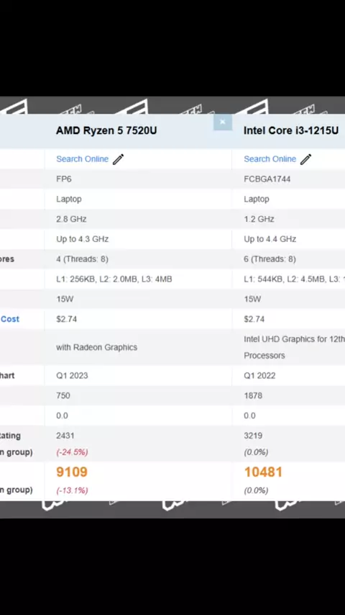Close the AMD Ryzen 5 7520U column
Screen dimensions: 345x615
[x=222, y=122]
